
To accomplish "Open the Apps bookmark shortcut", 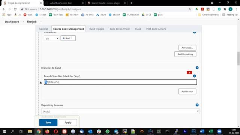I will [x=7, y=15].
